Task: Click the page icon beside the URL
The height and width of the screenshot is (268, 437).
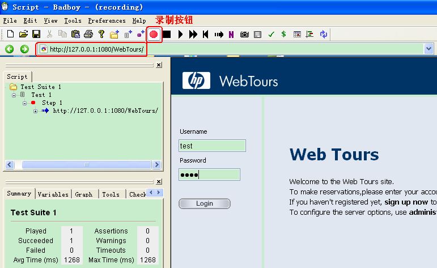Action: (44, 49)
